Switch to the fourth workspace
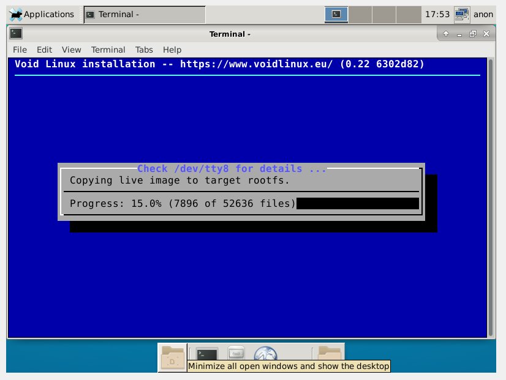 point(409,15)
